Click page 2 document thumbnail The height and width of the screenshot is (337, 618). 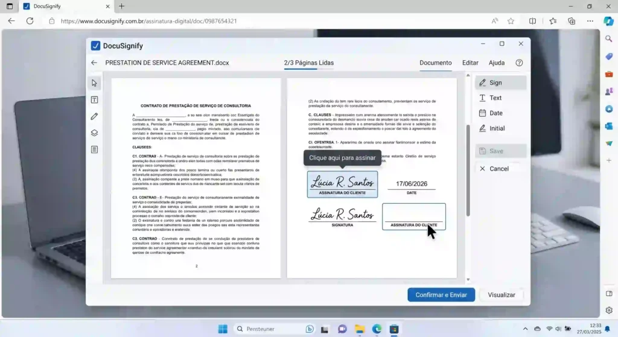tap(196, 178)
